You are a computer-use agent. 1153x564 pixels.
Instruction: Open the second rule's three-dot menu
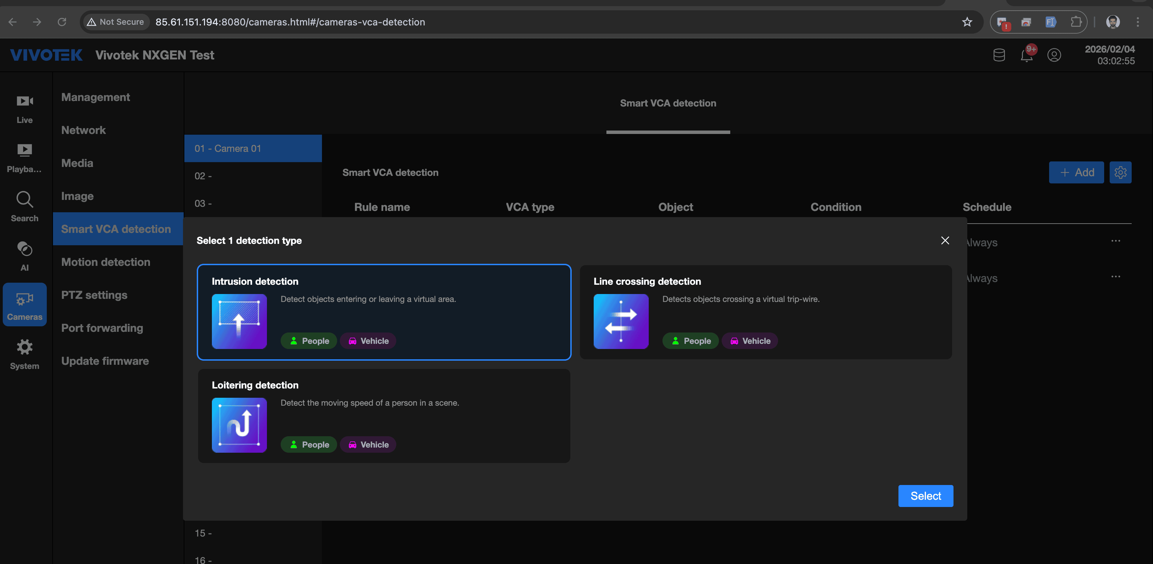click(x=1116, y=277)
